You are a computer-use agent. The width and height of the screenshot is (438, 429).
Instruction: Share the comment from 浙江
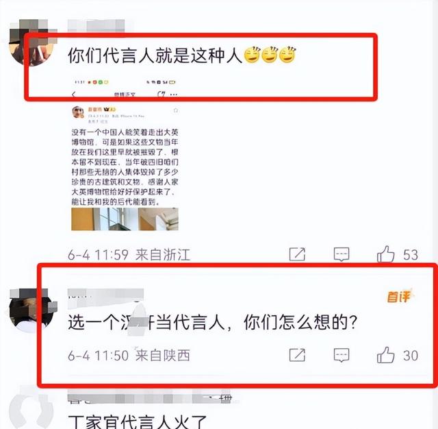(297, 254)
